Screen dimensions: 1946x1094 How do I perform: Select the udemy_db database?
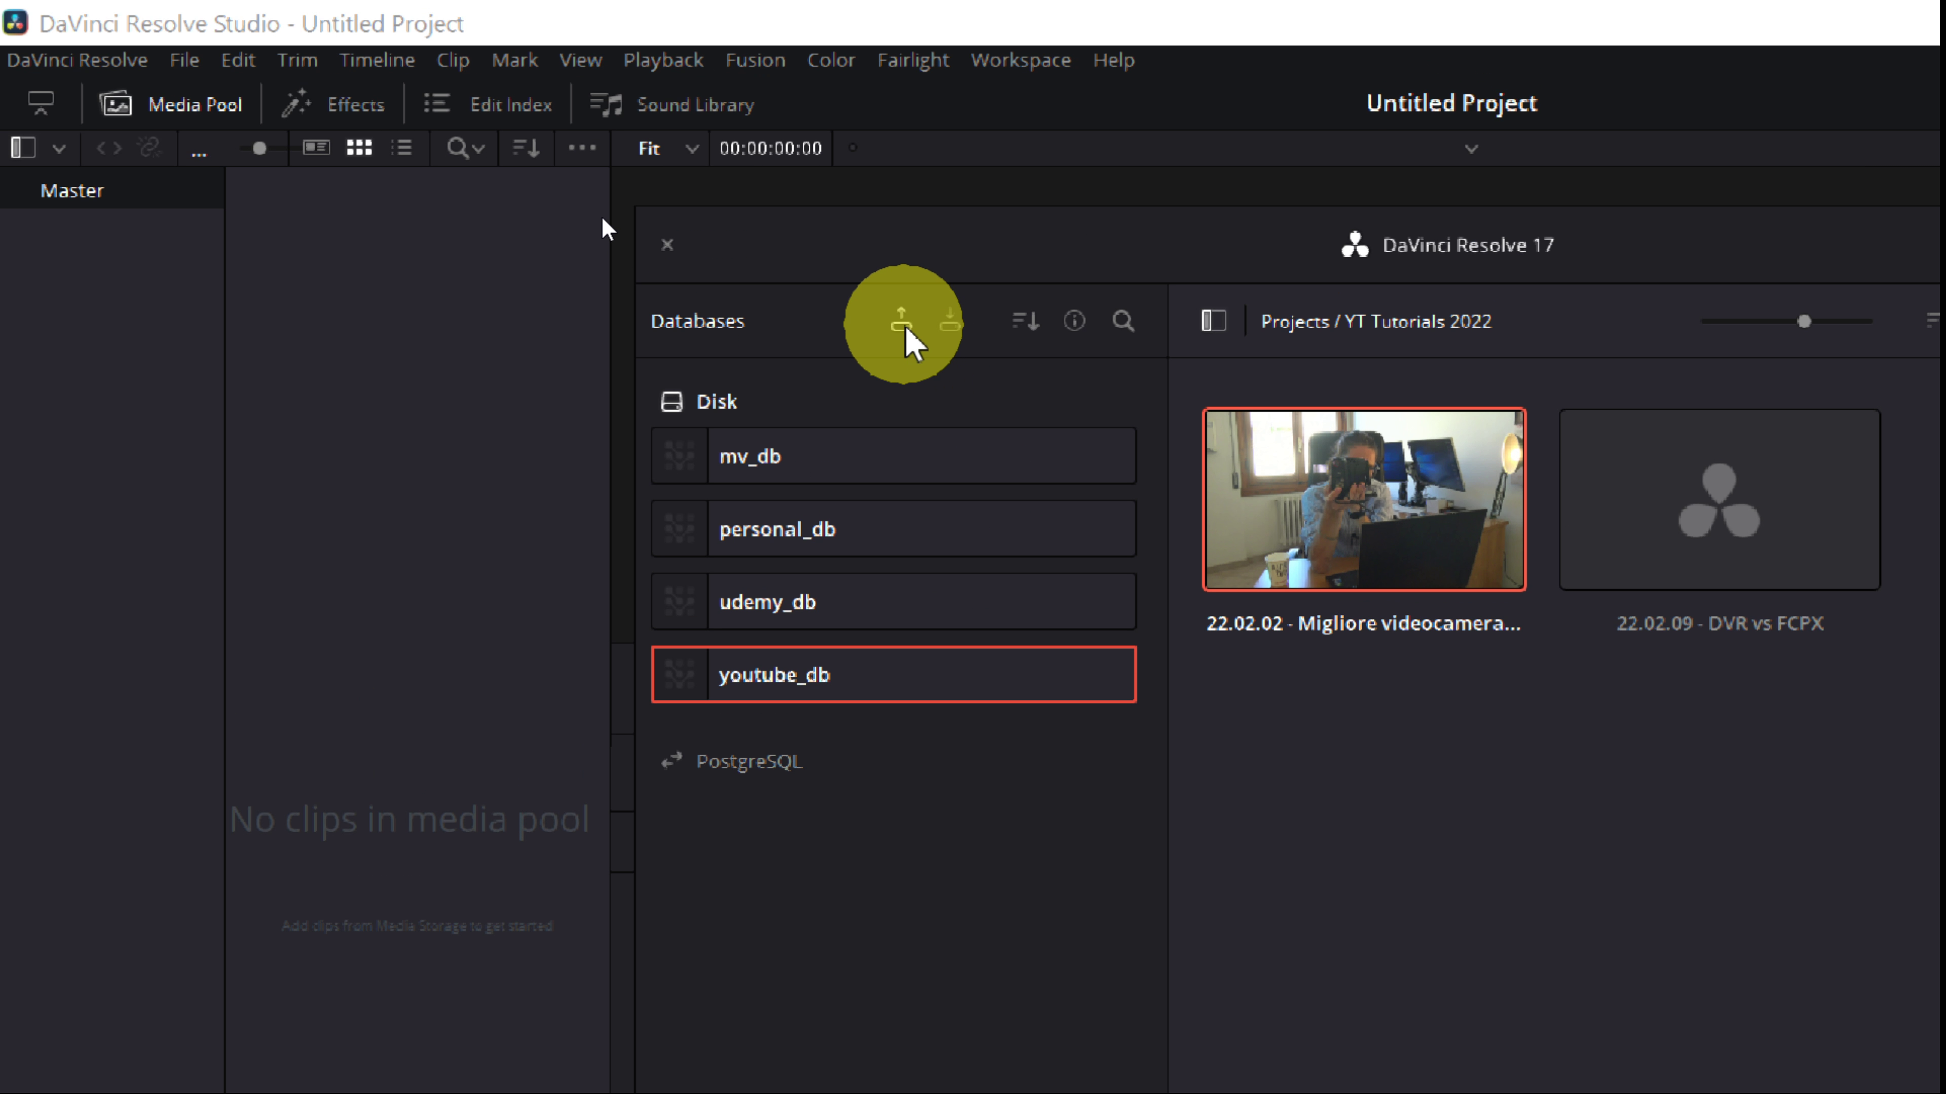click(x=893, y=602)
